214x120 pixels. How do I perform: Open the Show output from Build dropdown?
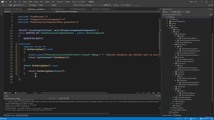coord(33,99)
